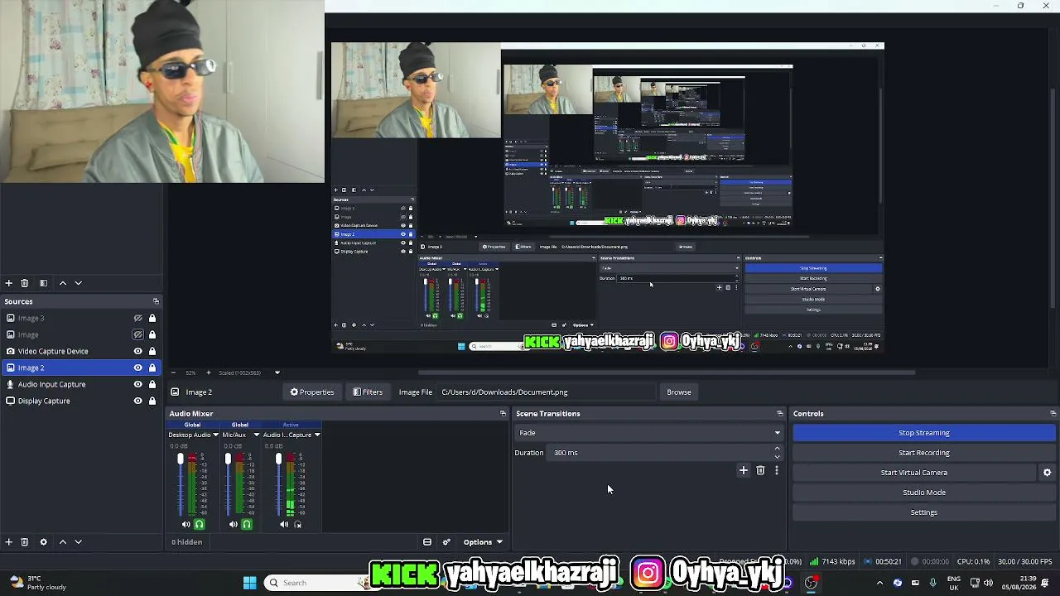Open the Scaled preview size dropdown
This screenshot has width=1060, height=596.
point(277,372)
